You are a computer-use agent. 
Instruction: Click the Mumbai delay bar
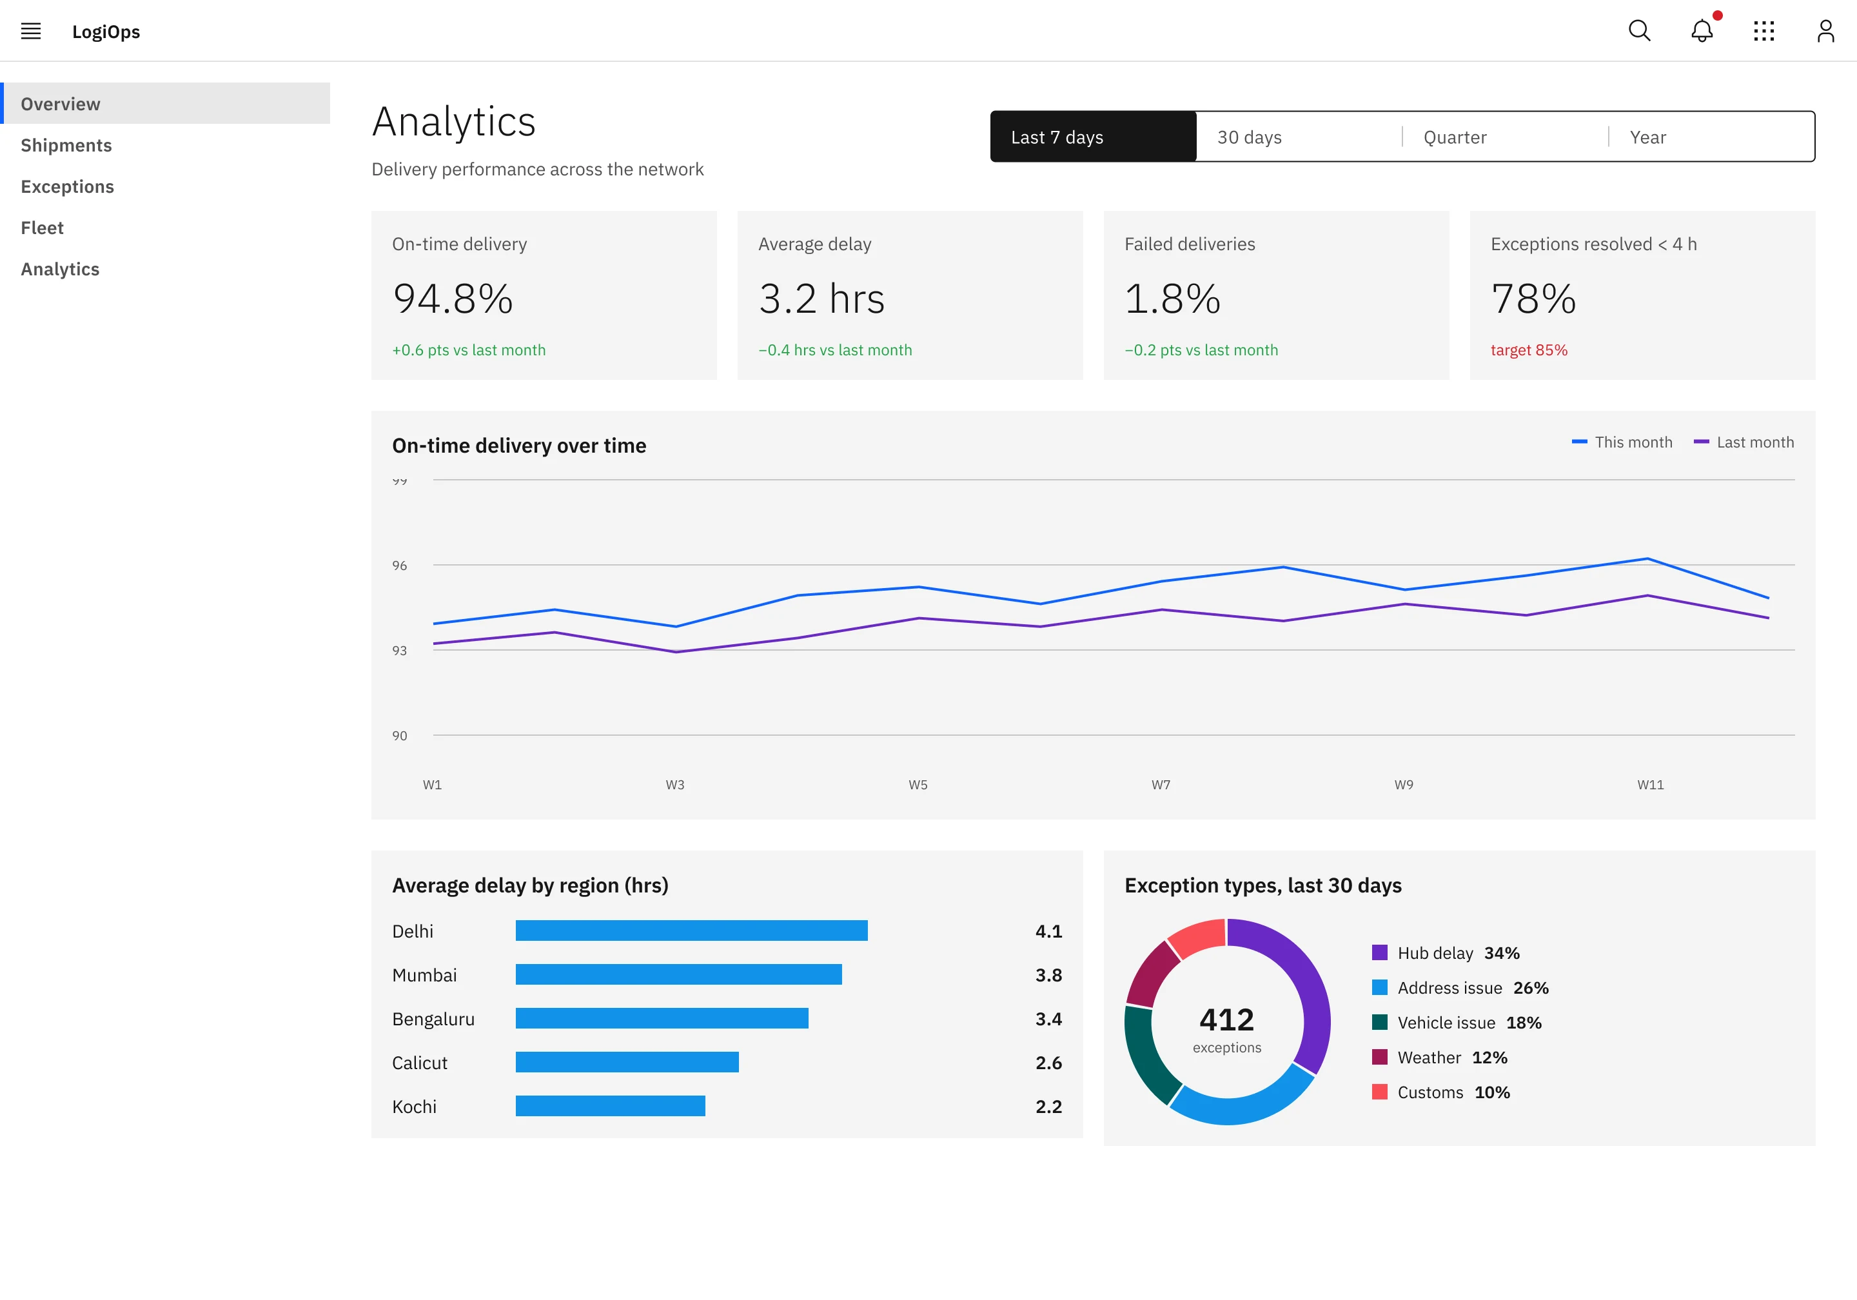tap(678, 974)
